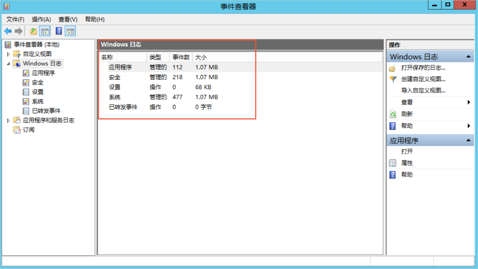
Task: Sort by the 名称 column header
Action: [x=123, y=57]
